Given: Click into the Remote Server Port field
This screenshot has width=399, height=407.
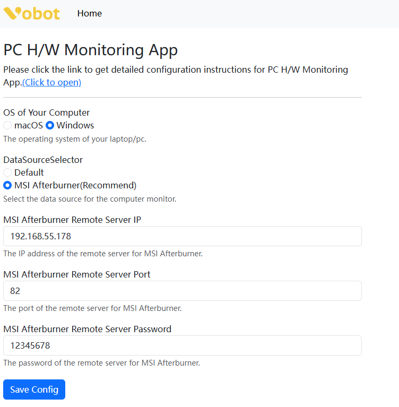Looking at the screenshot, I should [183, 291].
